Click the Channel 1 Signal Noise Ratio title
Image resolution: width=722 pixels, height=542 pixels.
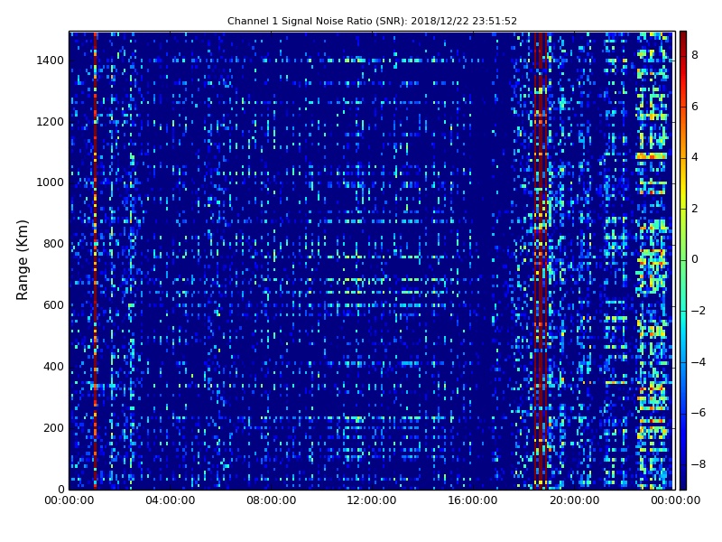click(372, 21)
